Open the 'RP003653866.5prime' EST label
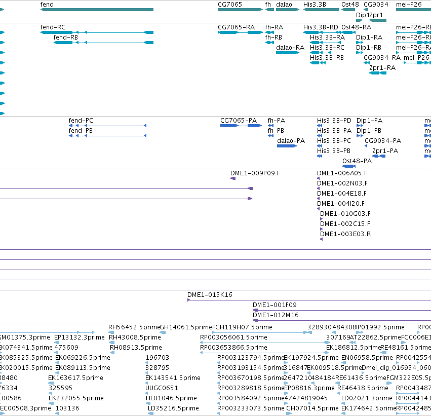Viewport: 431px width, 416px height. click(233, 348)
